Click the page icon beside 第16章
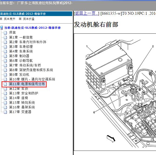This screenshot has width=156, height=155. coord(5,107)
